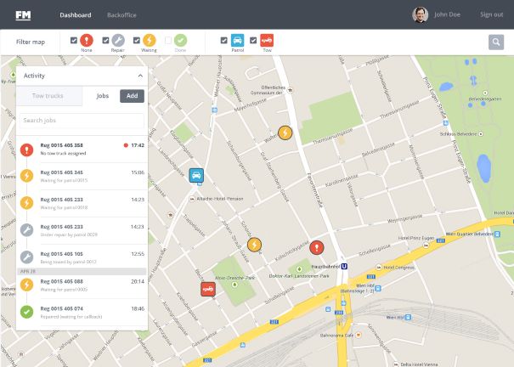The height and width of the screenshot is (367, 514).
Task: Click the red Tow truck filter icon
Action: click(267, 40)
